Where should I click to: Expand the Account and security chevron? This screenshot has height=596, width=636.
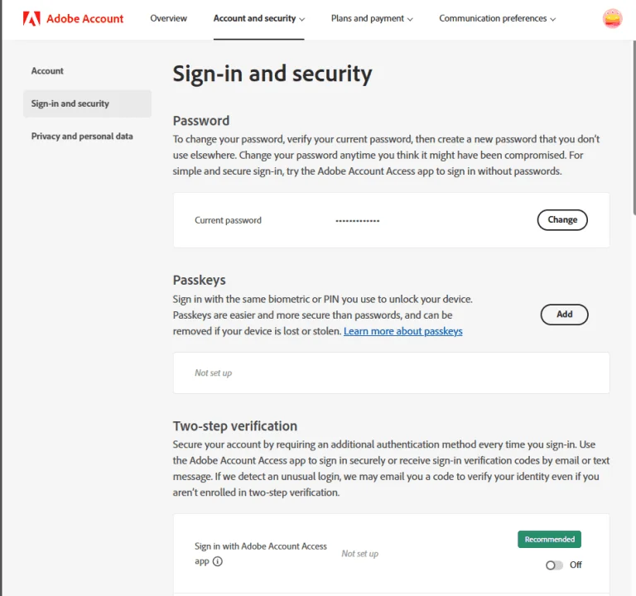coord(301,19)
